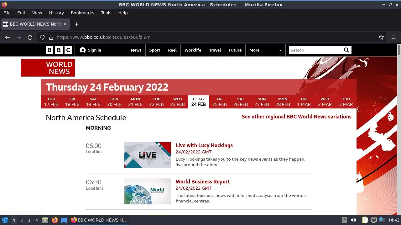Open the Future section link
401x225 pixels.
click(x=235, y=50)
